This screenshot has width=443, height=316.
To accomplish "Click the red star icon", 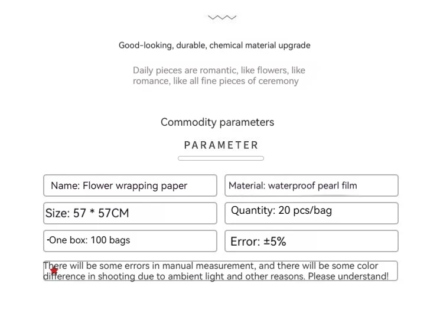I will 54,271.
